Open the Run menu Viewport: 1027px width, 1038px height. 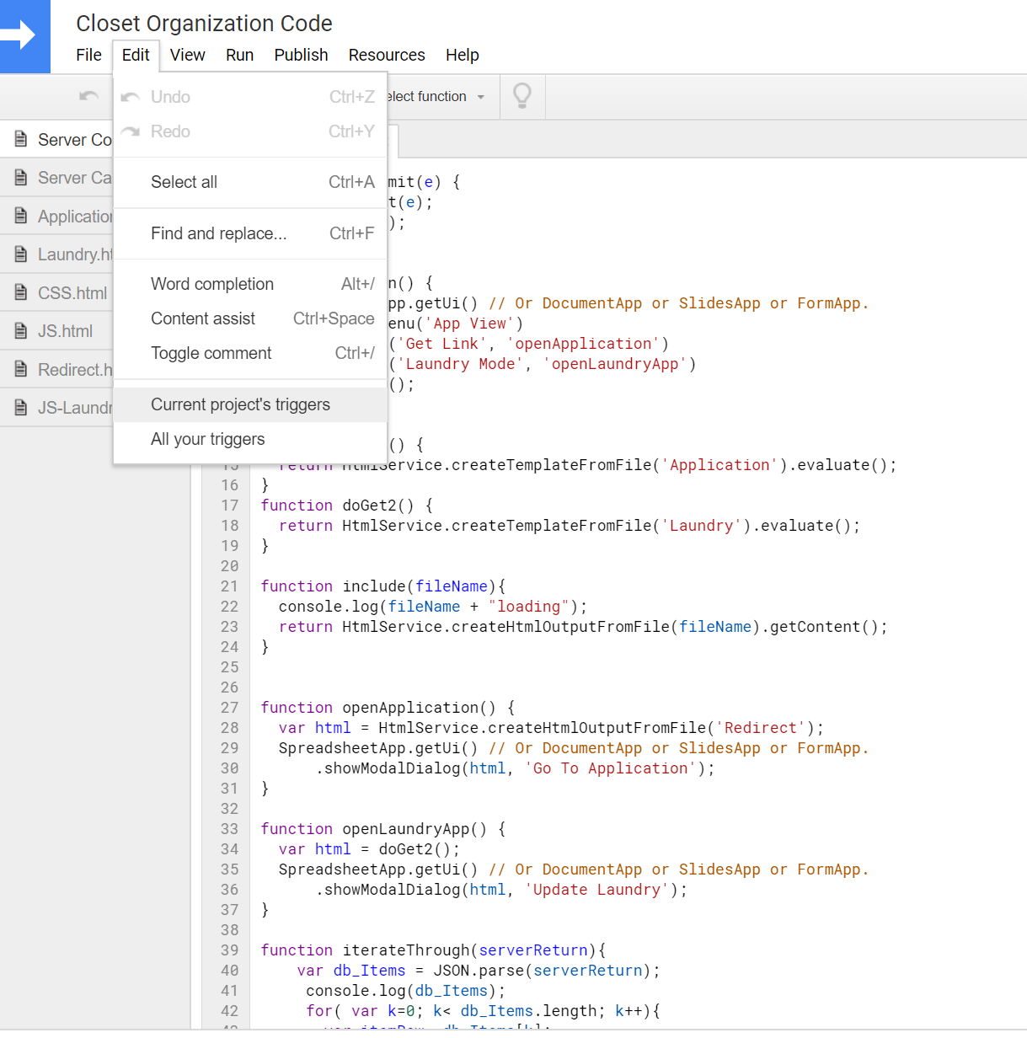coord(239,55)
